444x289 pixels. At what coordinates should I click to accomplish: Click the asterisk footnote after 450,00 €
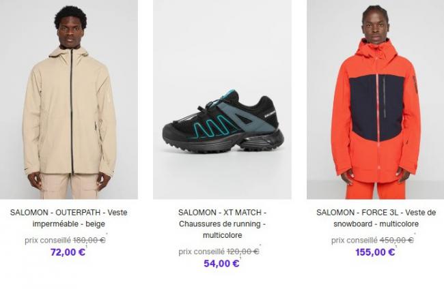[415, 234]
